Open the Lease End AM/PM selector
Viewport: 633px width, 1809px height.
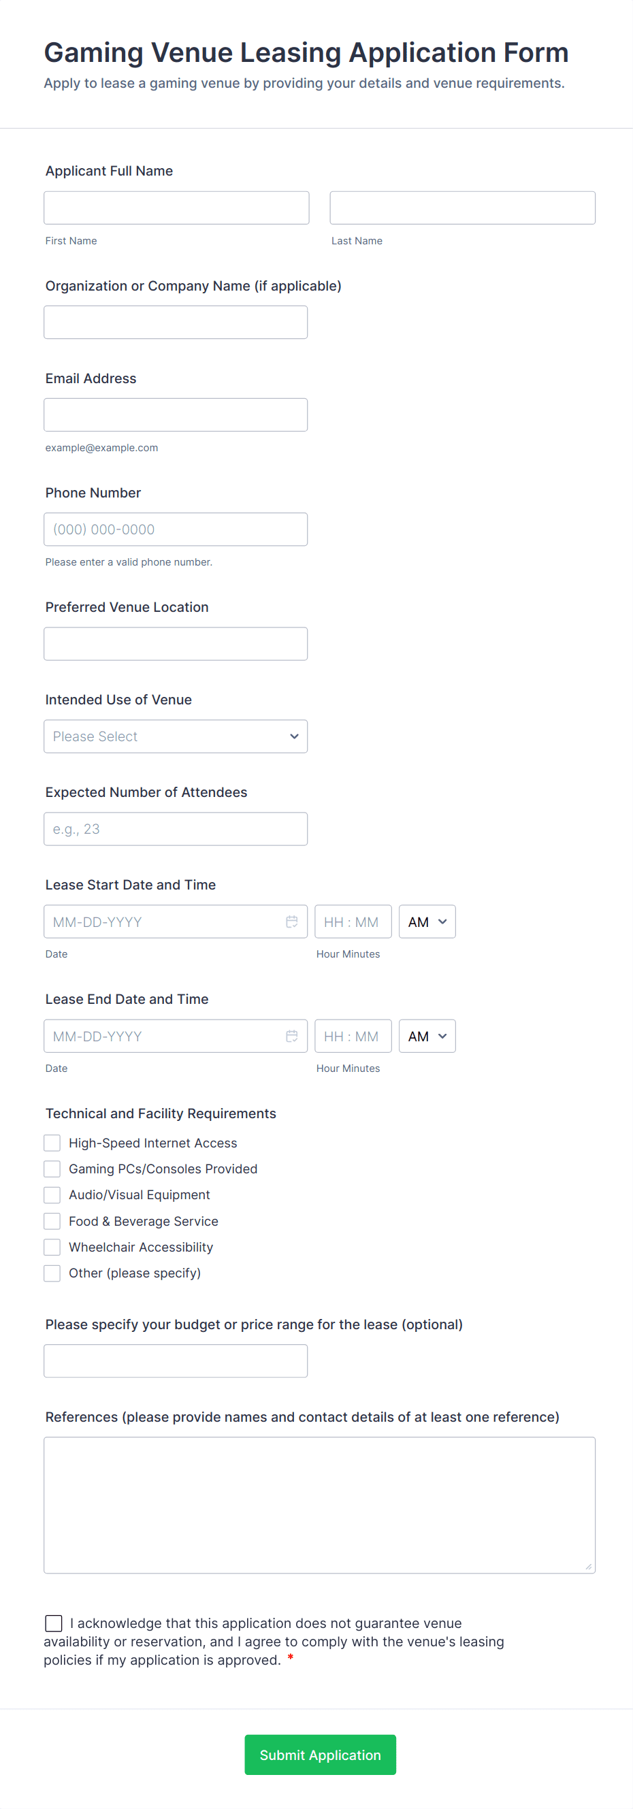[x=427, y=1036]
